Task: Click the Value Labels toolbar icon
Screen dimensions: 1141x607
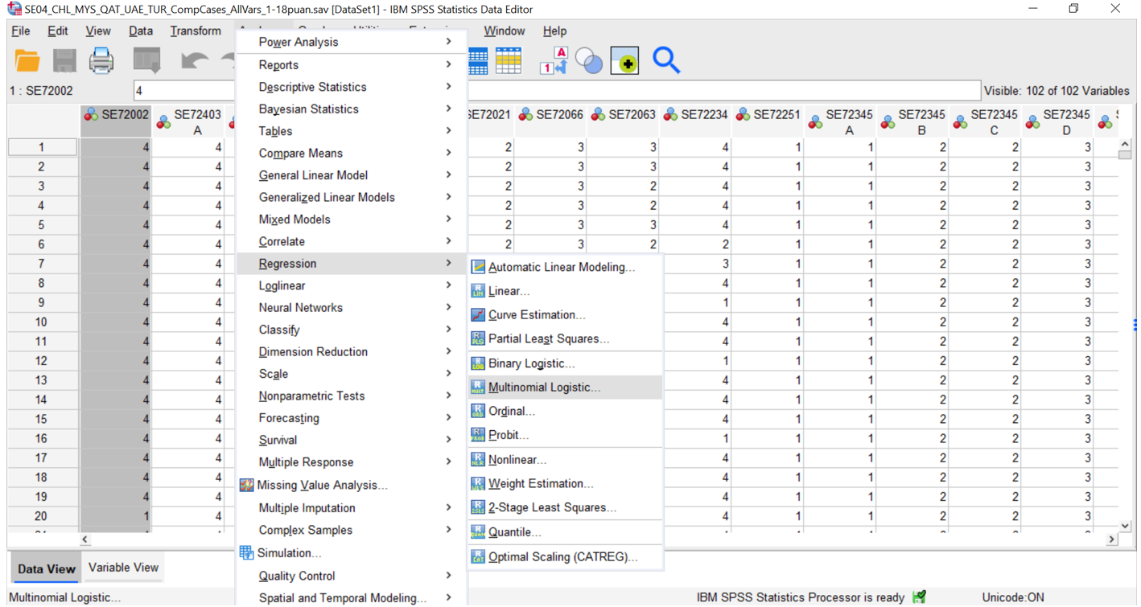Action: tap(553, 61)
